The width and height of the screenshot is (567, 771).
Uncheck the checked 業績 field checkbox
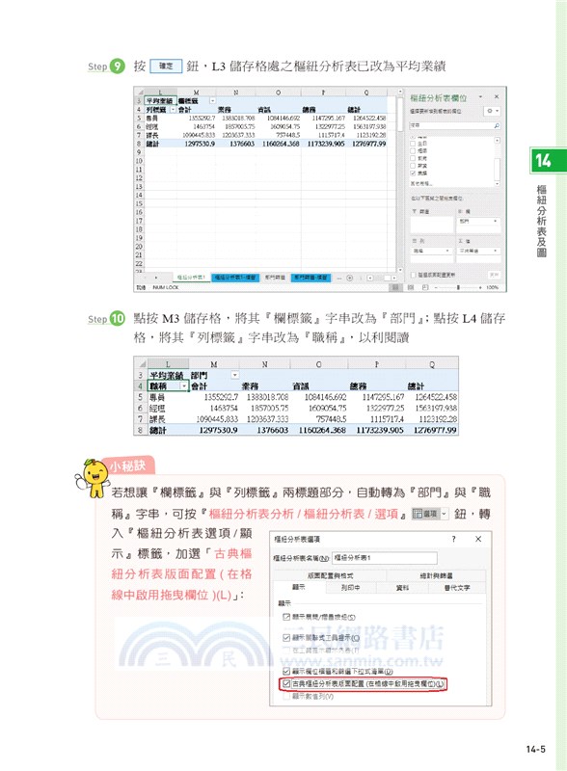pos(413,173)
